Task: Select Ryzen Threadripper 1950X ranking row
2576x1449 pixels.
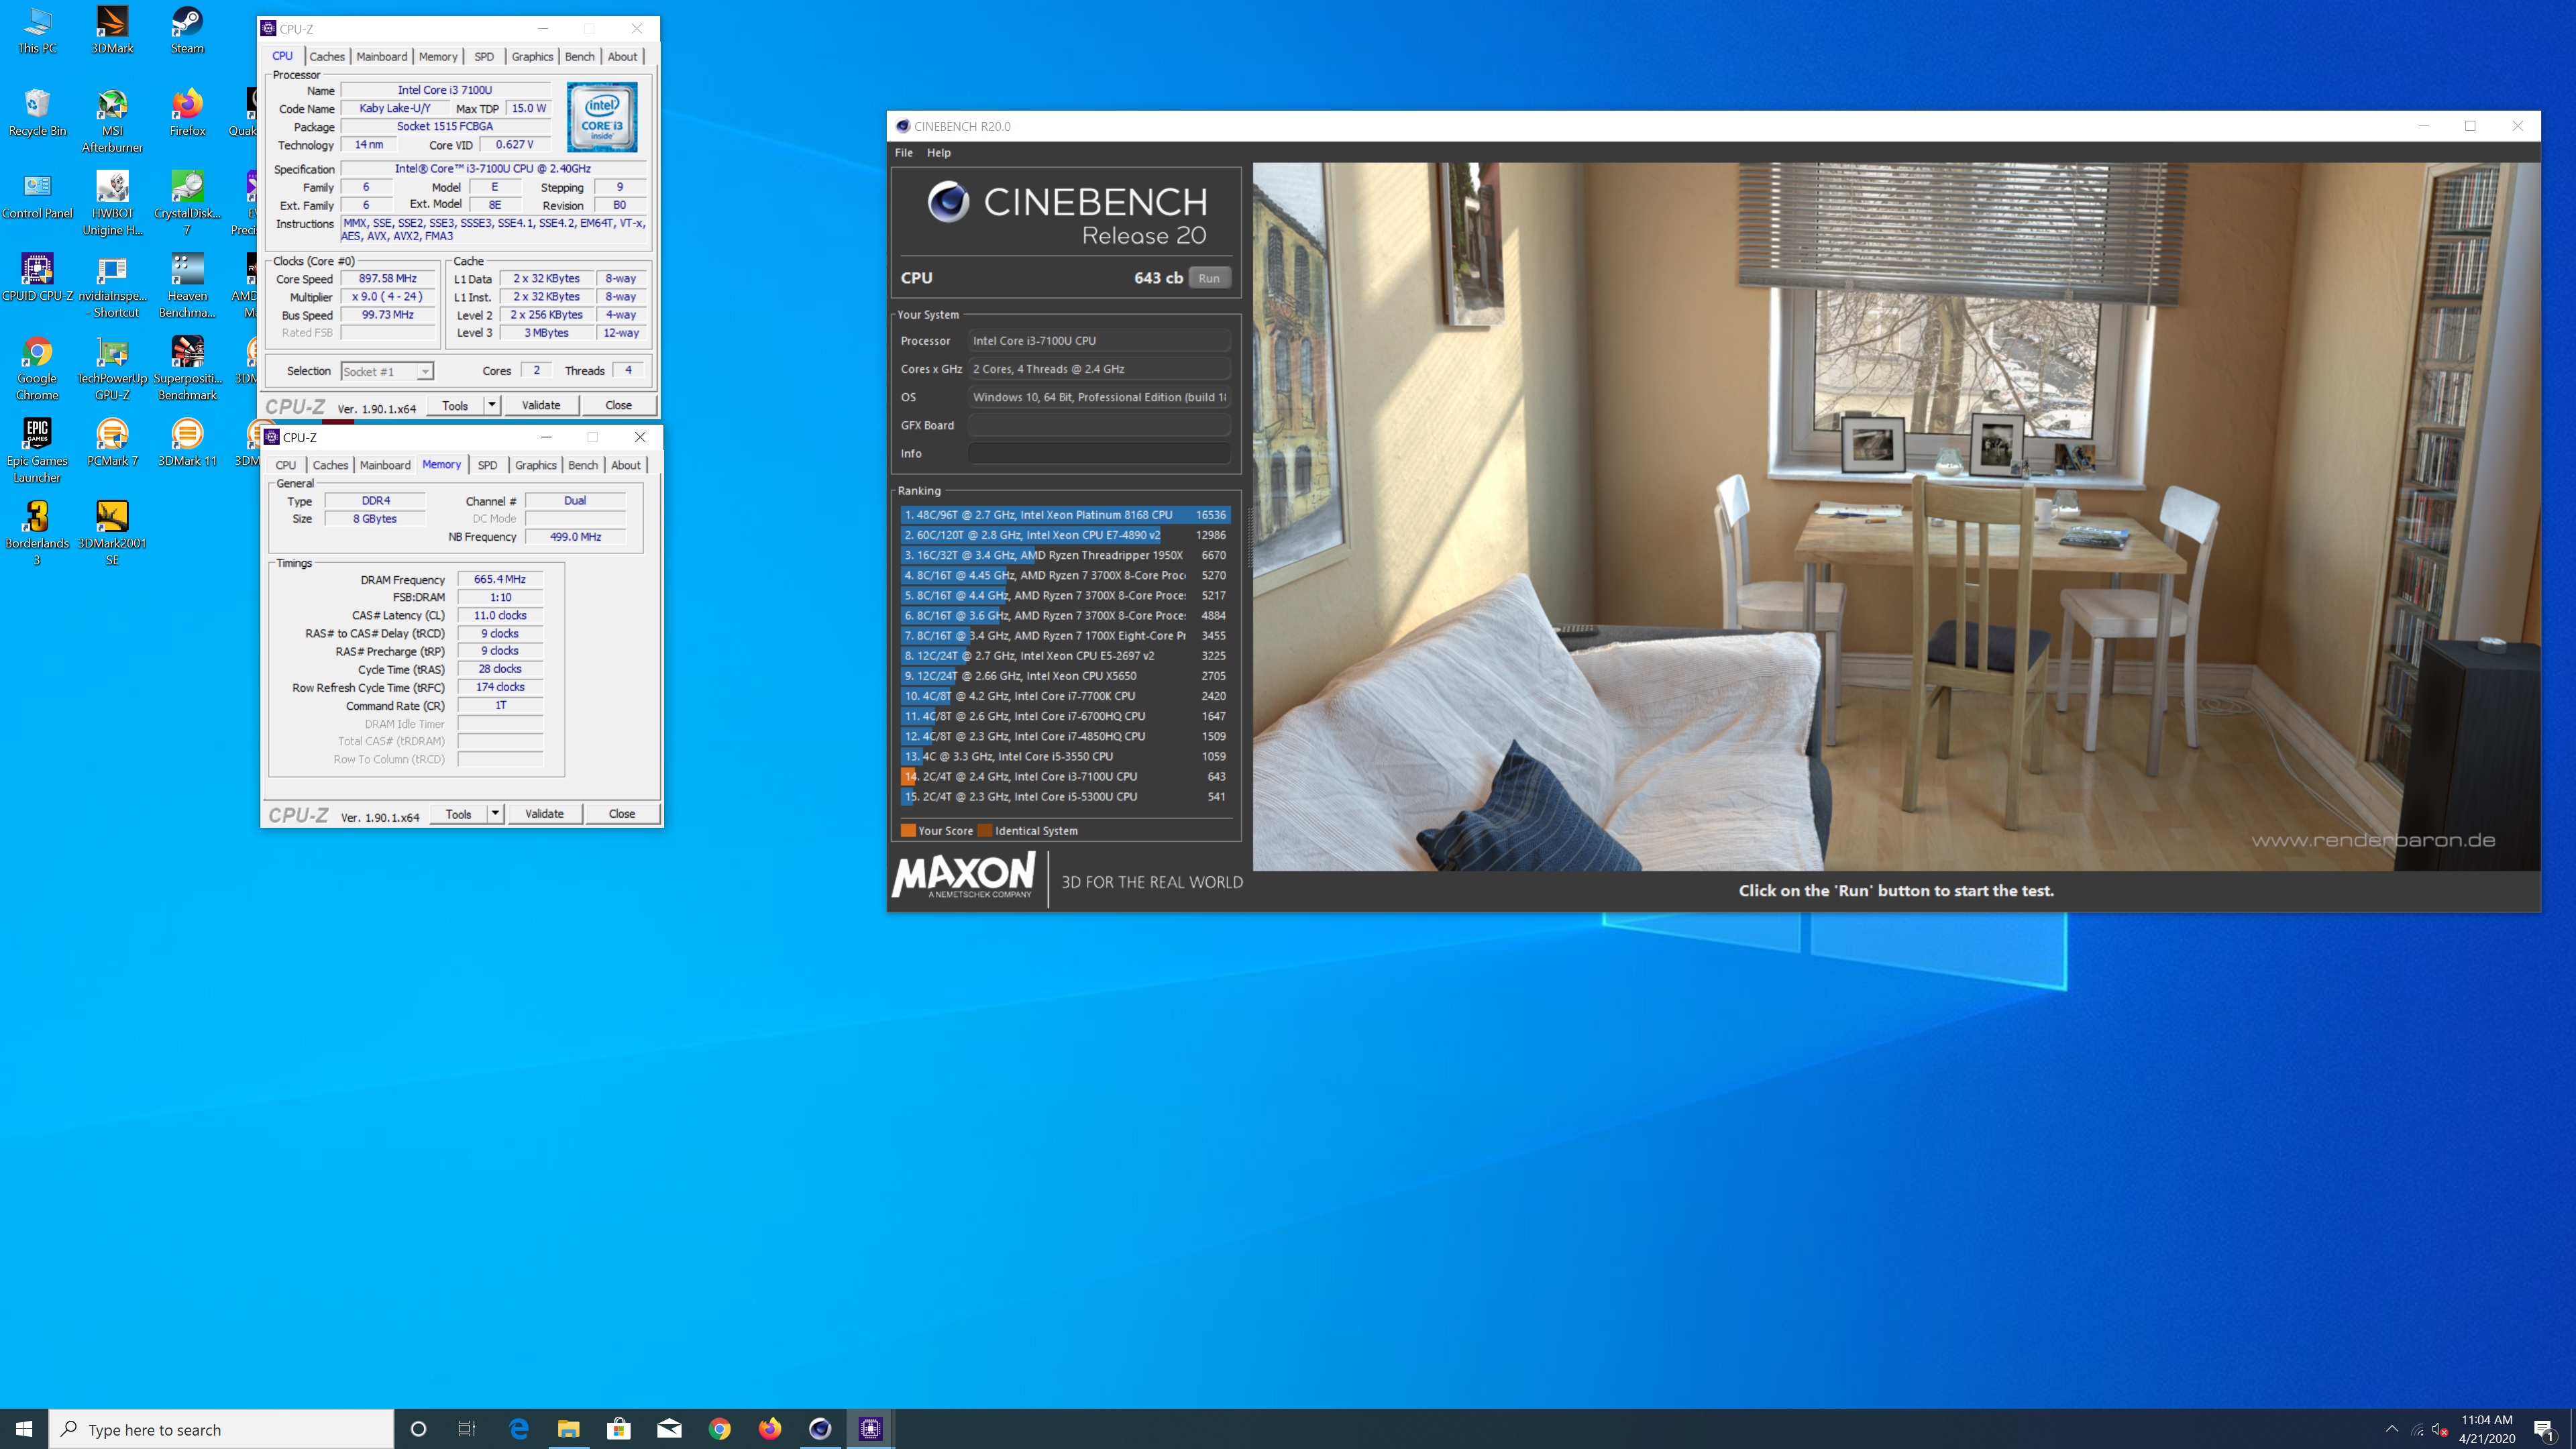Action: click(x=1065, y=555)
